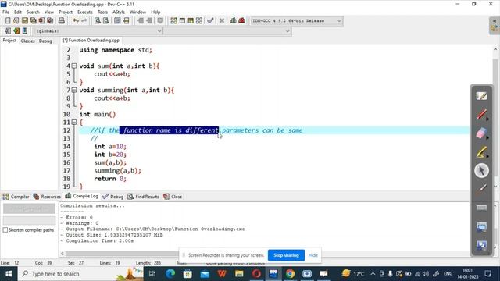Switch to the Classes sidebar tab

coord(28,41)
